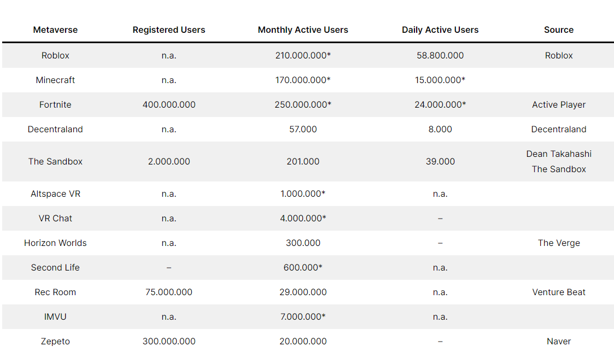This screenshot has width=614, height=358.
Task: Click the IMVU row name
Action: [55, 318]
